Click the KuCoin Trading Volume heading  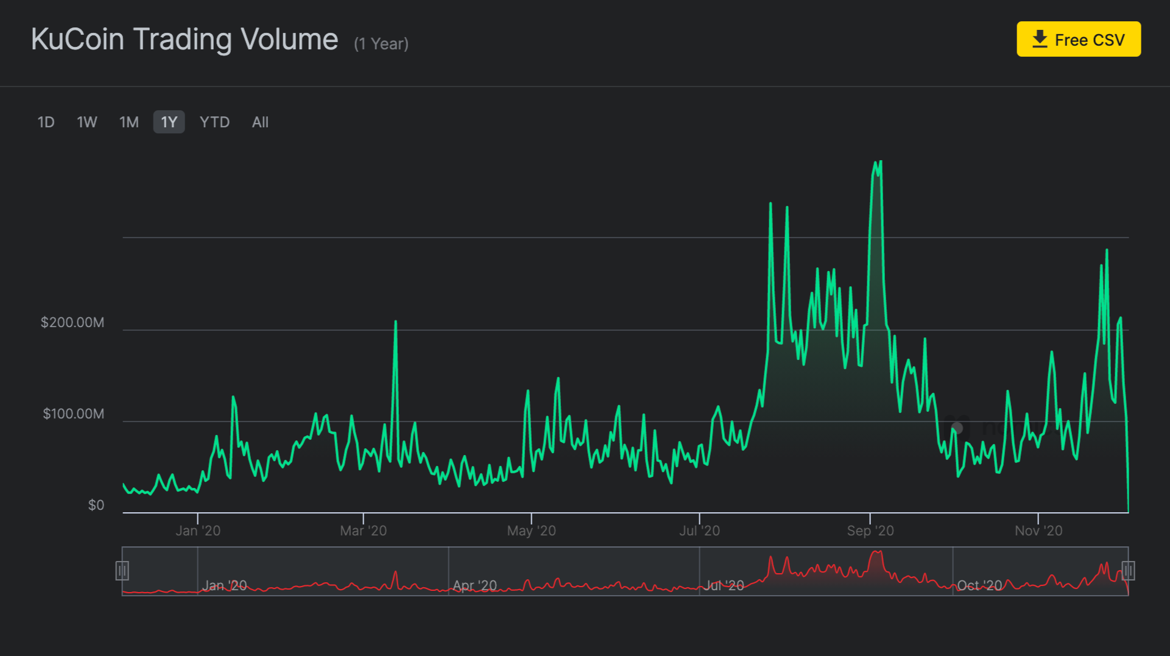click(185, 39)
